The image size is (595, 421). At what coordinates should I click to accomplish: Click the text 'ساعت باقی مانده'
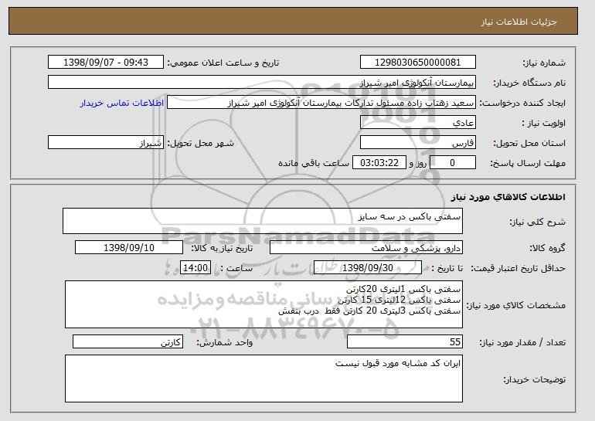(314, 163)
